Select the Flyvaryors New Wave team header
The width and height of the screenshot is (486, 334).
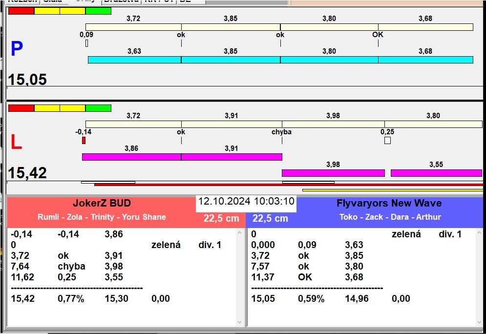[x=389, y=203]
